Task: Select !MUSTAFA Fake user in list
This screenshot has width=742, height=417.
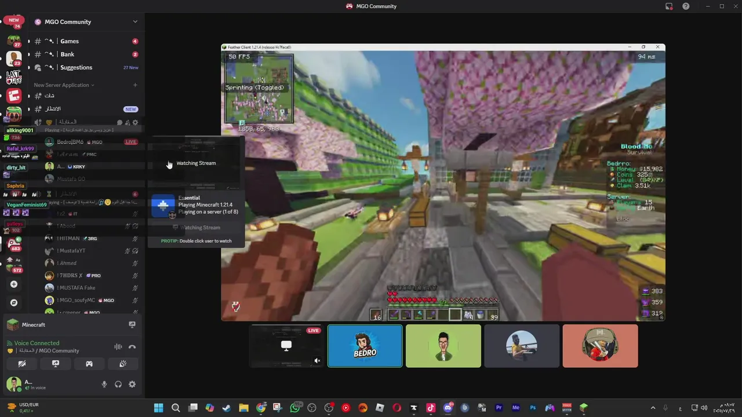Action: coord(92,288)
